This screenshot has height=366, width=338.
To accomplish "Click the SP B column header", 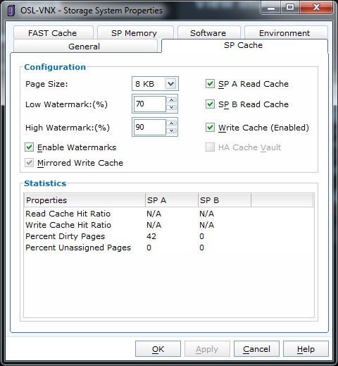I will (x=225, y=200).
